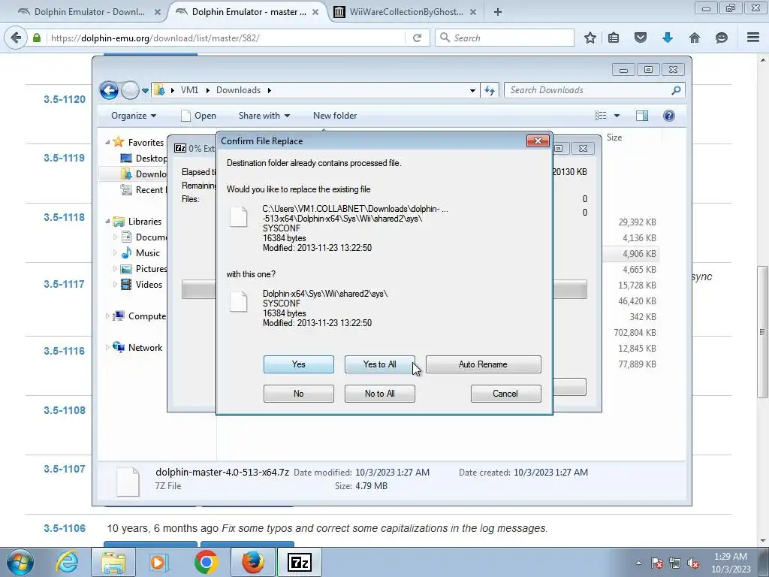Open Firefox downloads arrow icon
Viewport: 769px width, 577px height.
click(x=668, y=38)
